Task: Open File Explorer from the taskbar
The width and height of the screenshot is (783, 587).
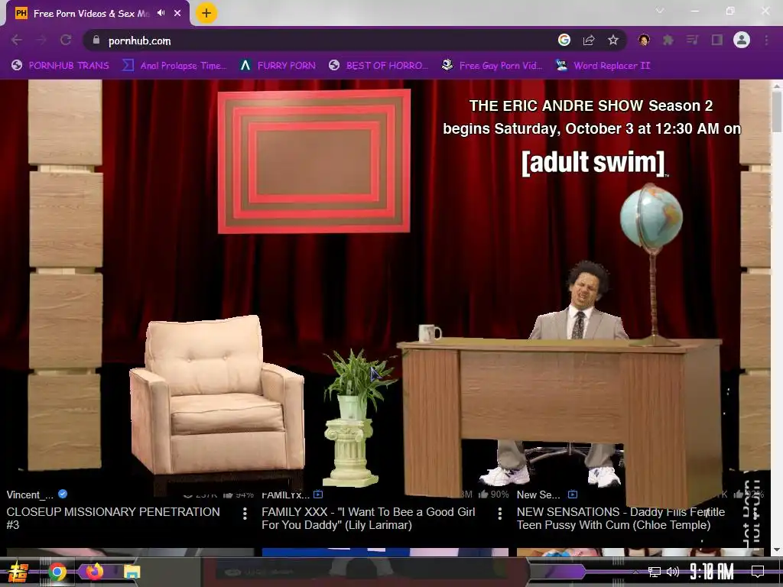Action: point(132,572)
